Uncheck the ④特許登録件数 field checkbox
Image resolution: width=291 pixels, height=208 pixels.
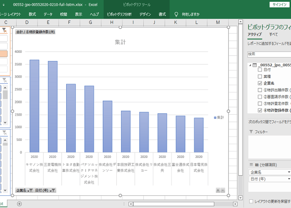(260, 110)
